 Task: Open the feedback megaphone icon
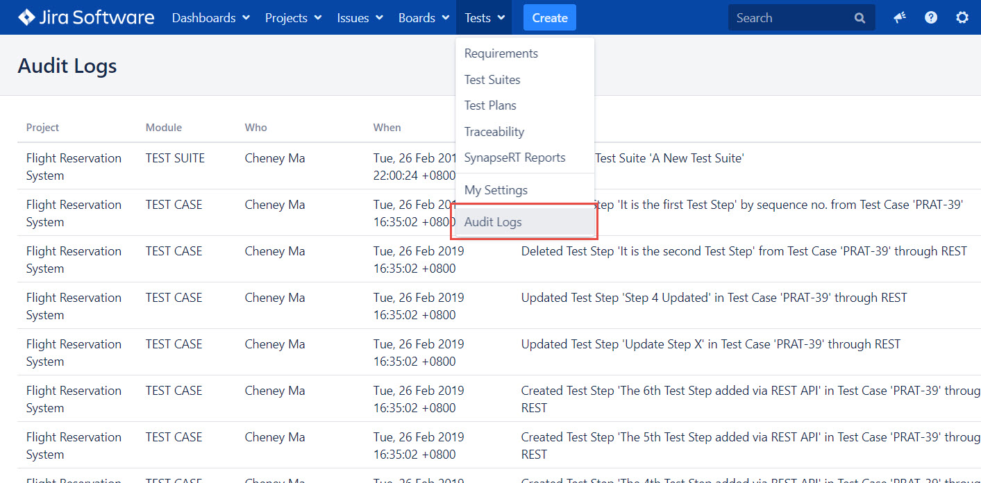point(900,18)
